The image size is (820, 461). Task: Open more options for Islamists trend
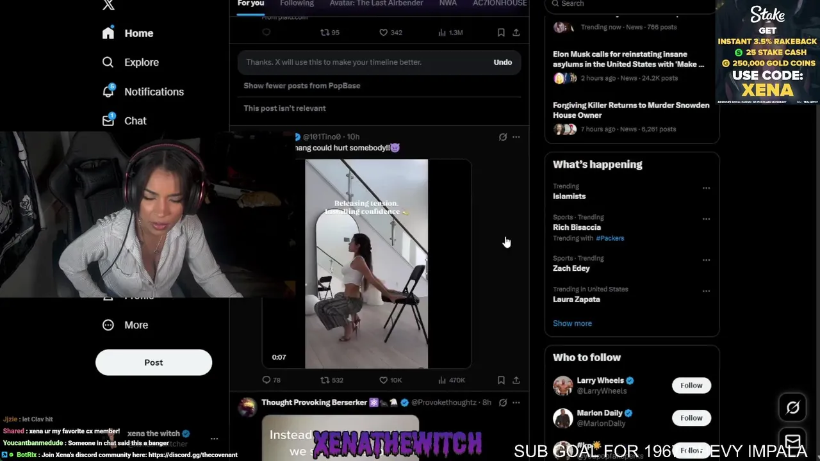coord(706,188)
